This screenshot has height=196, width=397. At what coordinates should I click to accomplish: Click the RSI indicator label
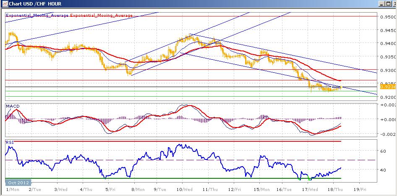(x=9, y=142)
